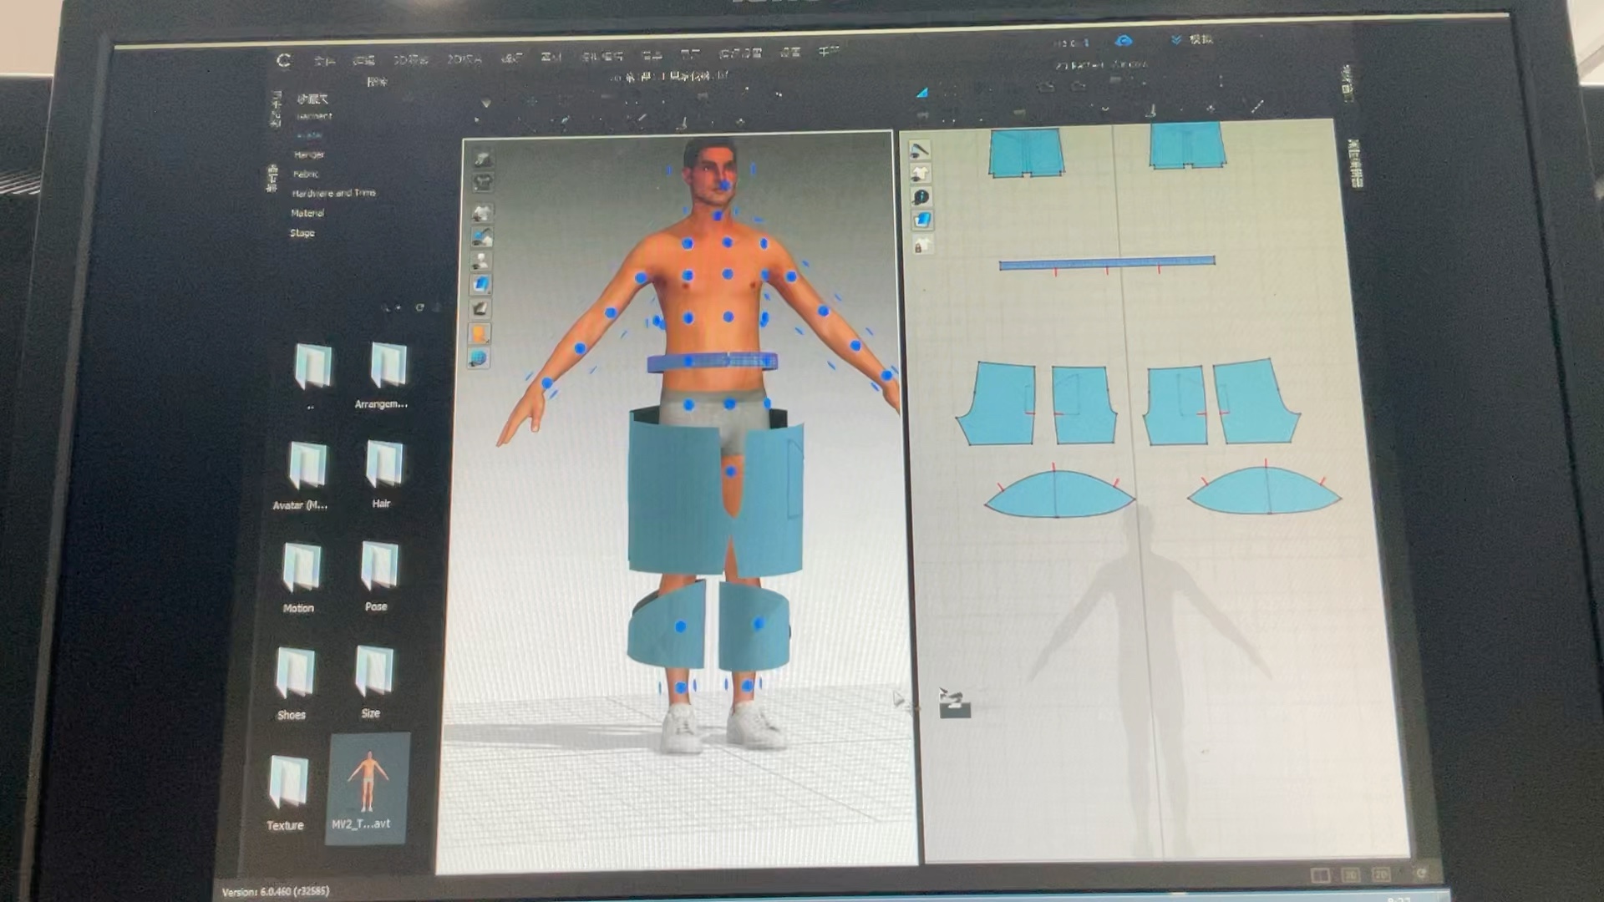Select Hanger in the library list
Viewport: 1604px width, 902px height.
[x=308, y=155]
